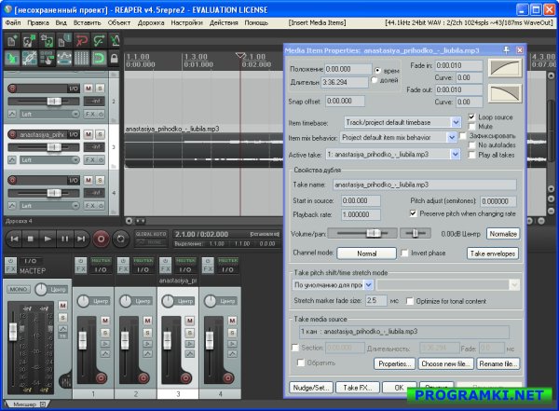
Task: Toggle grid lines toolbar icon
Action: pyautogui.click(x=81, y=58)
